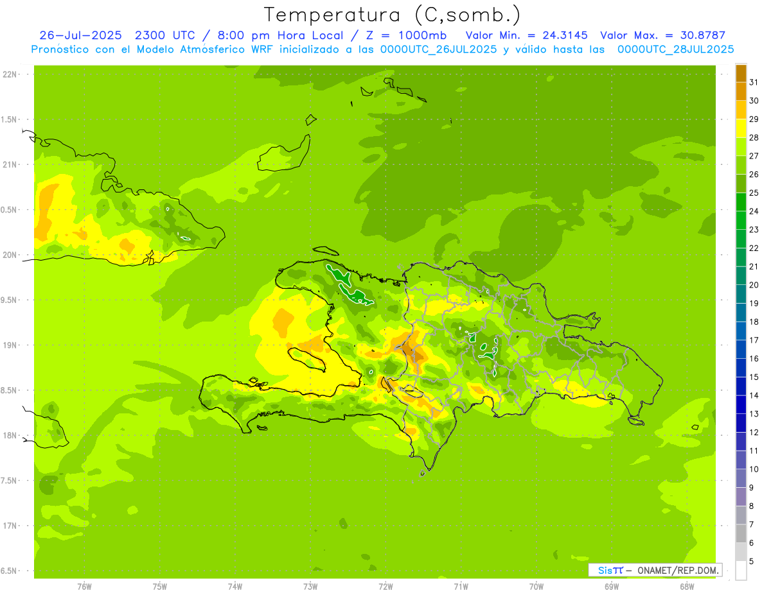Click legend value "26"
Viewport: 771px width, 595px height.
(754, 175)
